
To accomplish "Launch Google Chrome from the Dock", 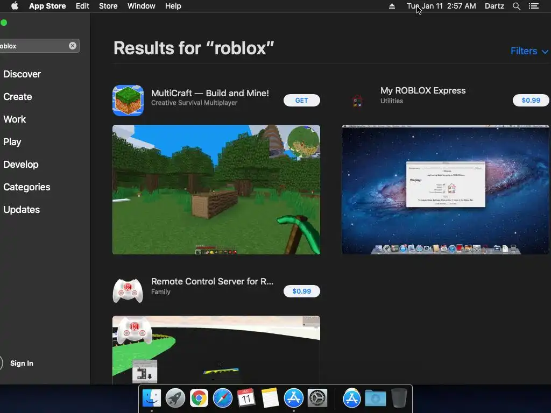I will coord(199,398).
